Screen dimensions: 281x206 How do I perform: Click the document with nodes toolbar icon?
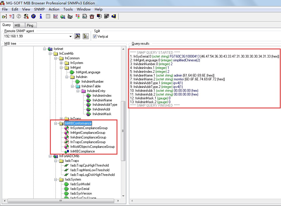click(x=85, y=16)
